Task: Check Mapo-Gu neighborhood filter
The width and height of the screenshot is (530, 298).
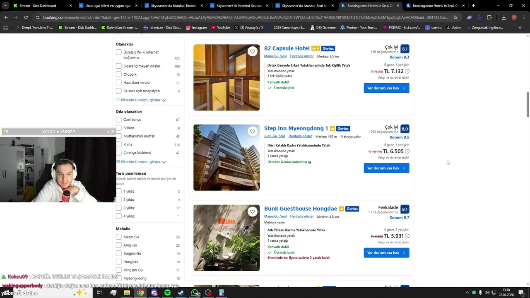Action: [119, 237]
